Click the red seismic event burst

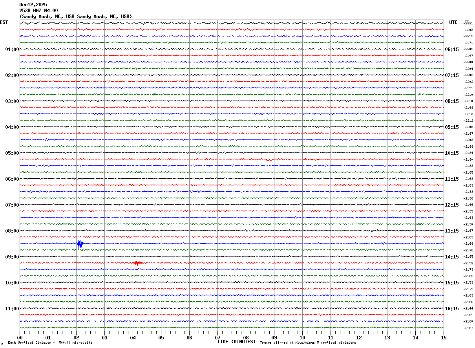point(137,263)
